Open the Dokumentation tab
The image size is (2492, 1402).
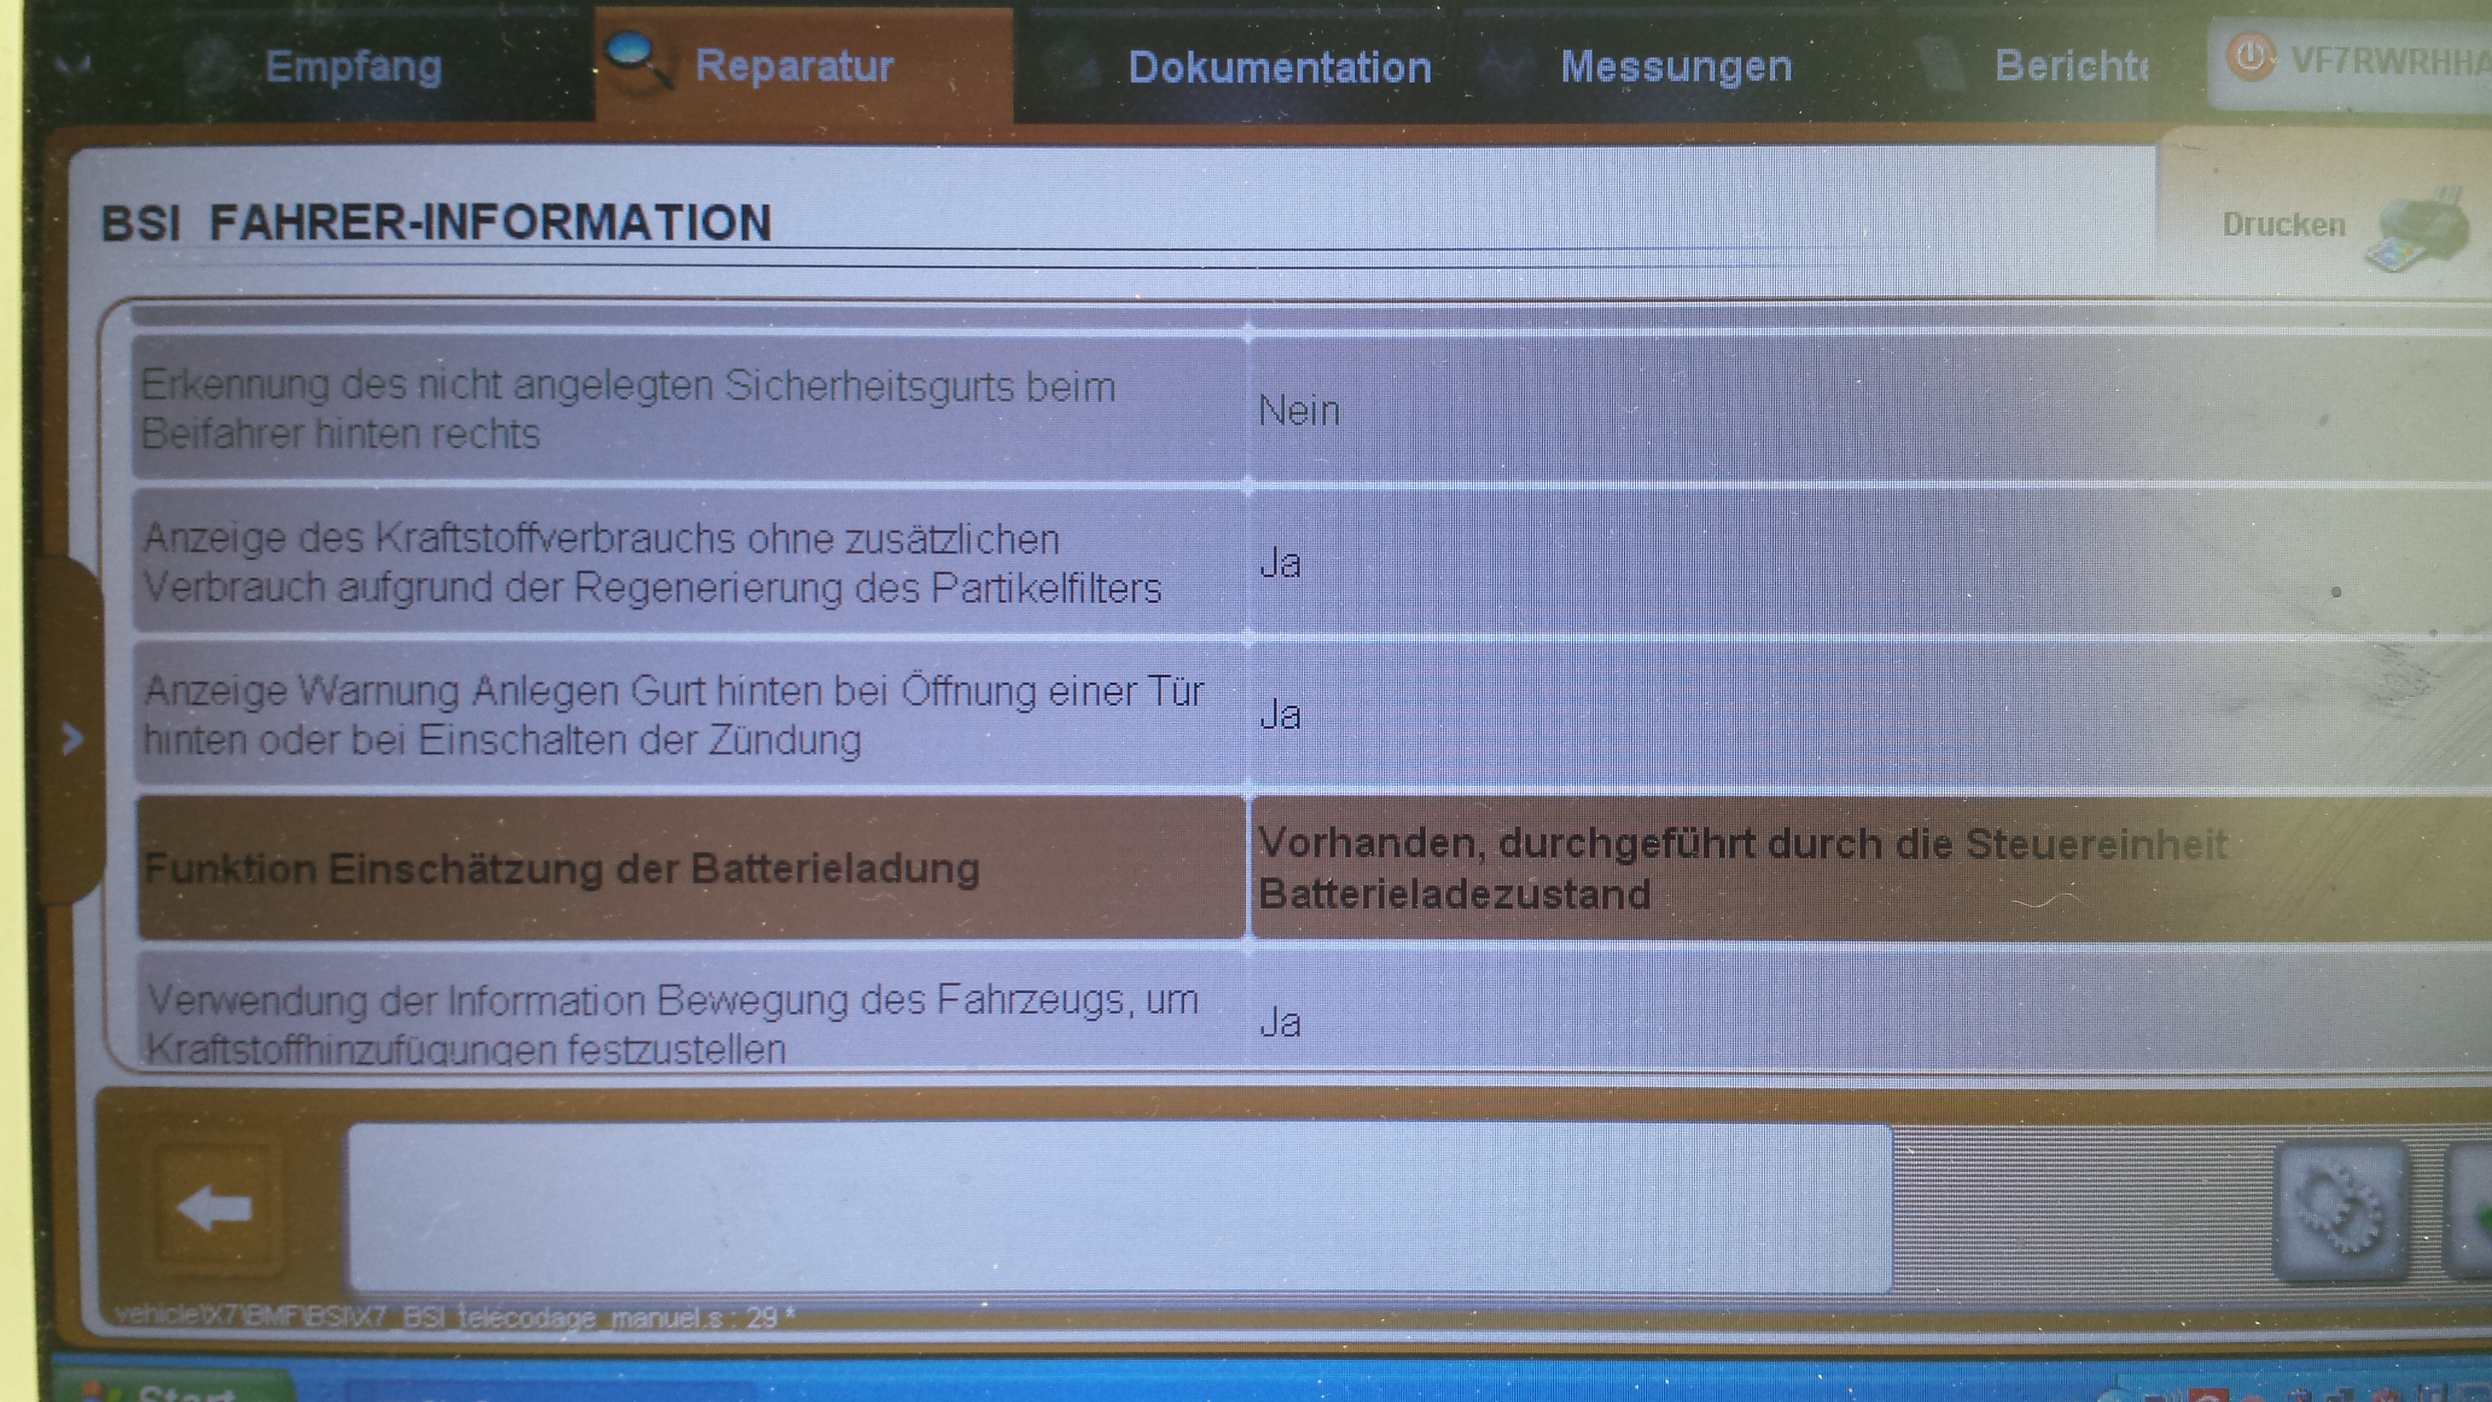click(x=1279, y=68)
